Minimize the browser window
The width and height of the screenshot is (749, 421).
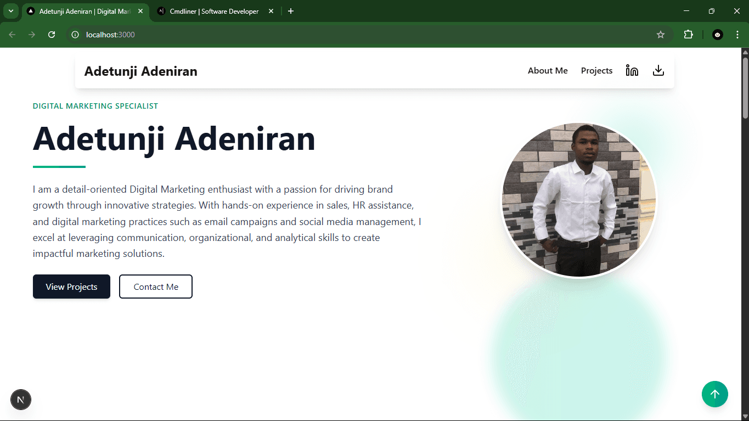(686, 11)
